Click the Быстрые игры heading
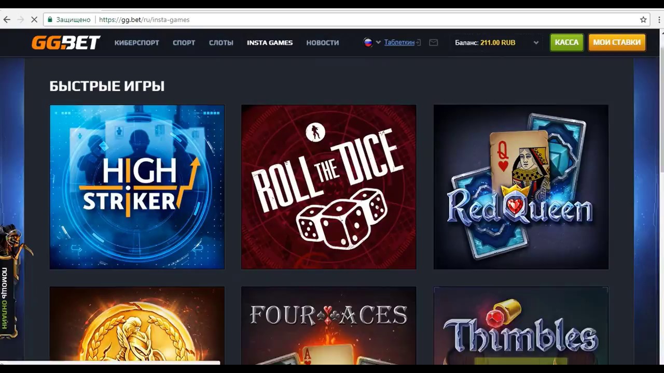Screen dimensions: 664x373 (x=107, y=86)
